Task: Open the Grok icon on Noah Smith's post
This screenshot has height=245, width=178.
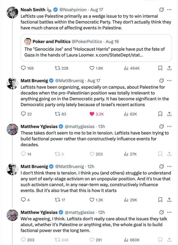Action: coord(161,10)
